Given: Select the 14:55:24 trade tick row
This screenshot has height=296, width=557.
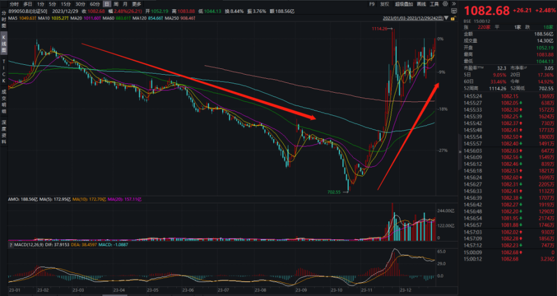Looking at the screenshot, I should click(x=508, y=96).
